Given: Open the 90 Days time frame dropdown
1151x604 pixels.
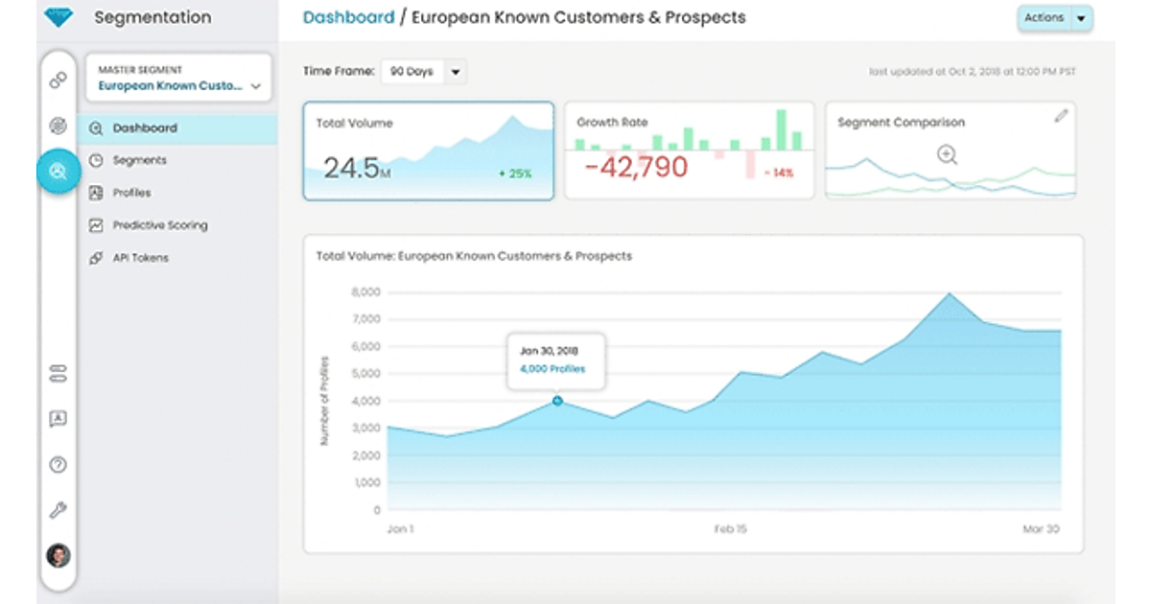Looking at the screenshot, I should tap(456, 72).
